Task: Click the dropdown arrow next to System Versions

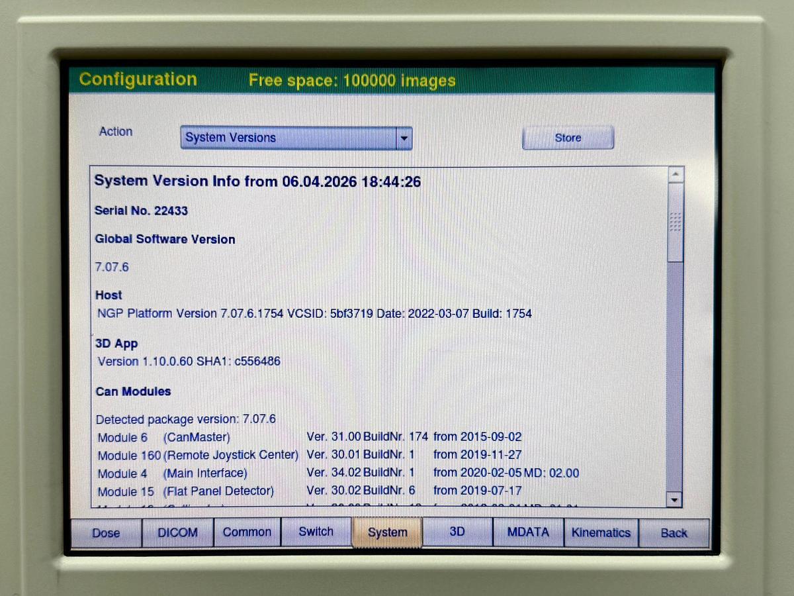Action: click(x=404, y=137)
